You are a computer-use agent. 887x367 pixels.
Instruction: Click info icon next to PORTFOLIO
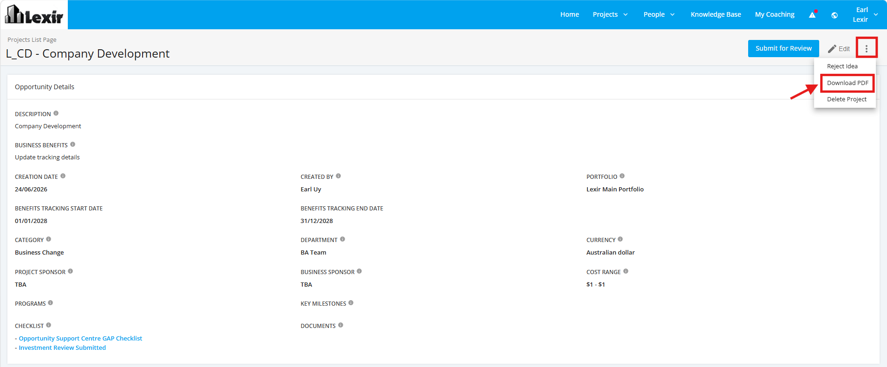[622, 176]
